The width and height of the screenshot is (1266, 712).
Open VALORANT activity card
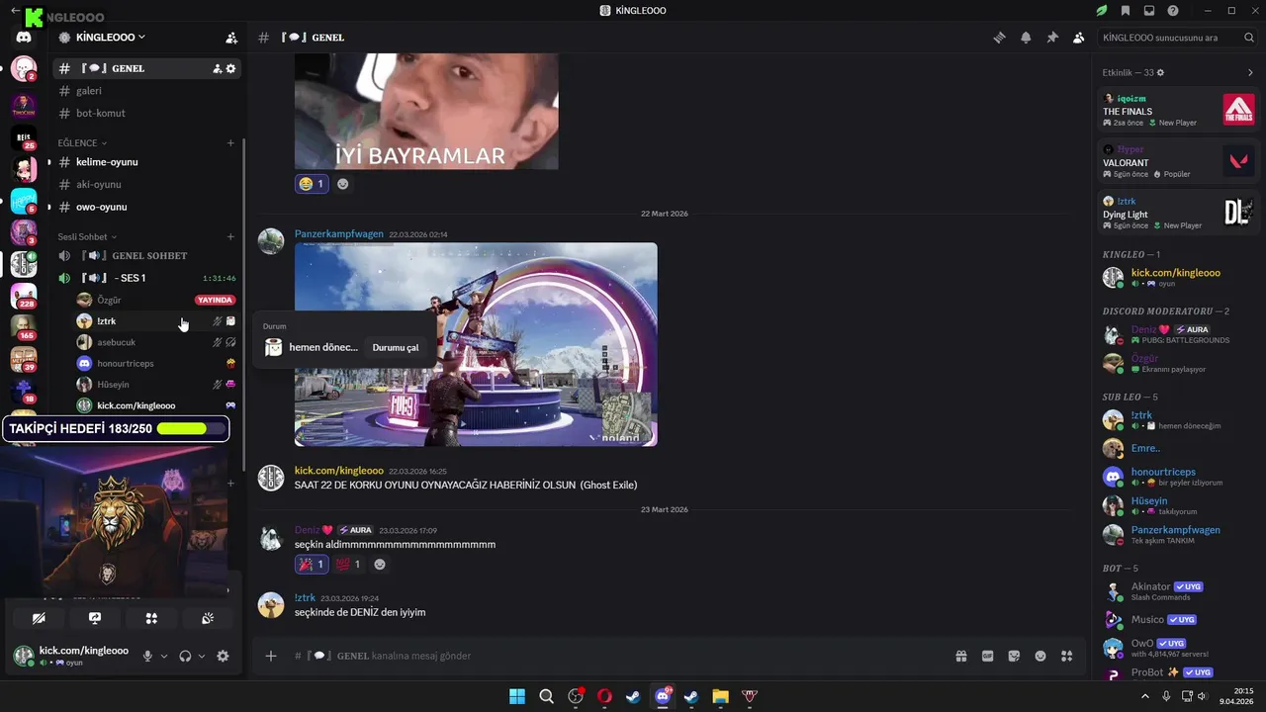pyautogui.click(x=1179, y=160)
